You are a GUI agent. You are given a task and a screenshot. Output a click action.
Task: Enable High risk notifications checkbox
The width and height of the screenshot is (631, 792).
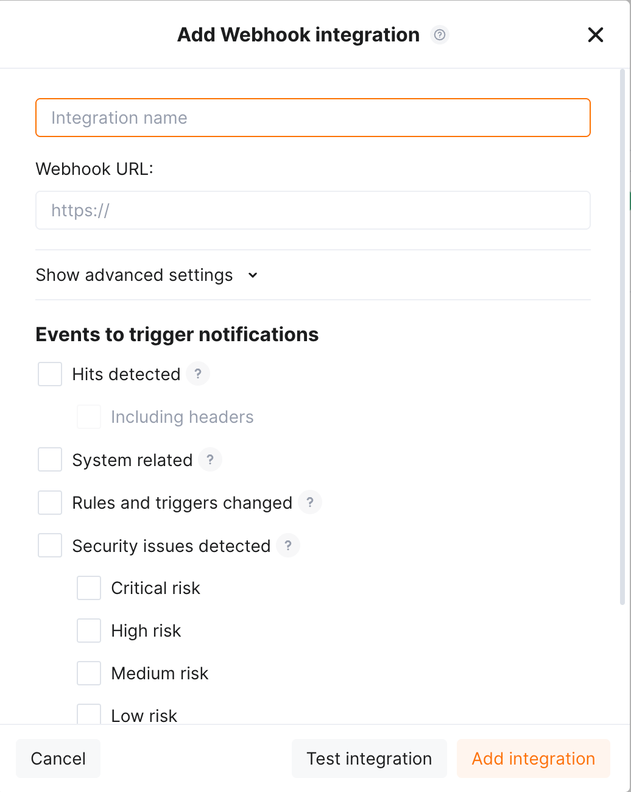tap(89, 631)
